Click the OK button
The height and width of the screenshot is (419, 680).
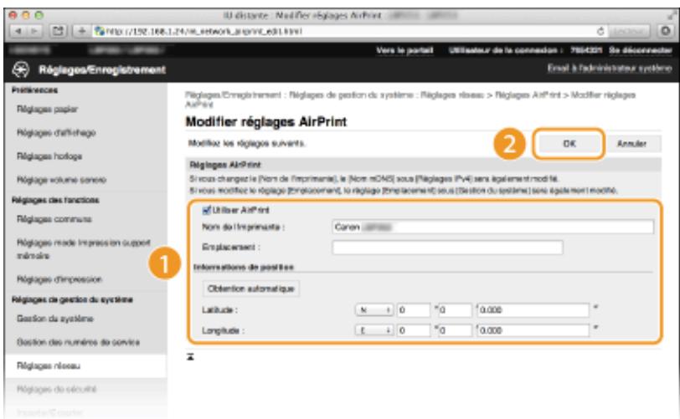(x=569, y=143)
